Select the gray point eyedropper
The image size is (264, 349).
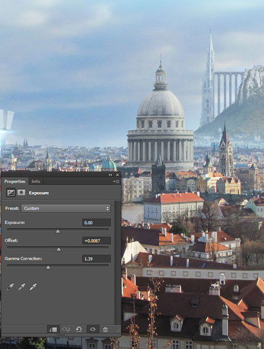tap(22, 287)
